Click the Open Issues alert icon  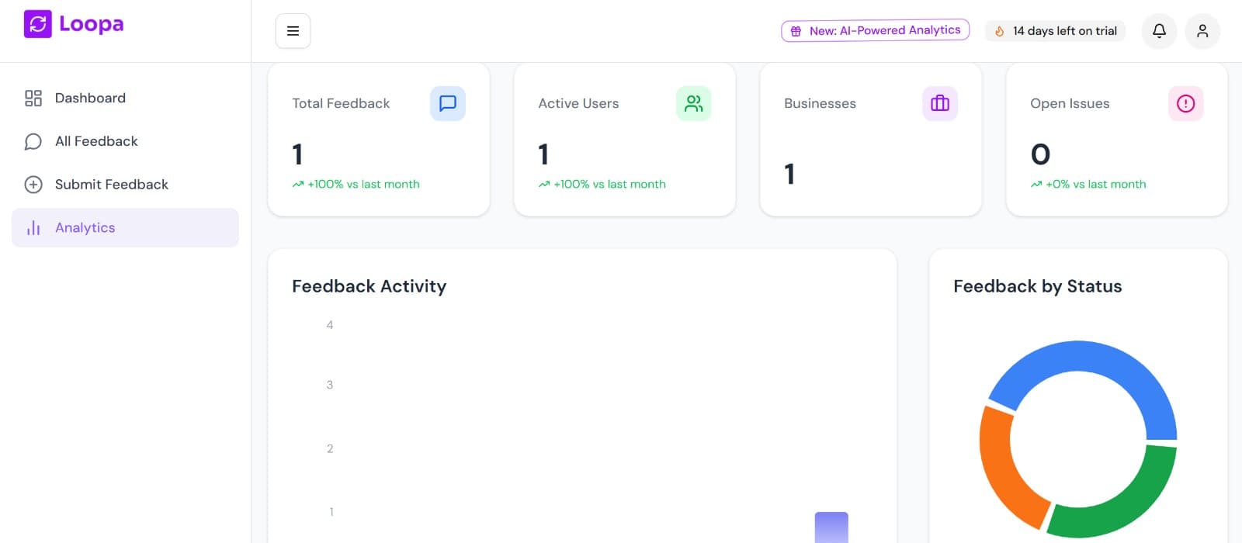tap(1186, 103)
